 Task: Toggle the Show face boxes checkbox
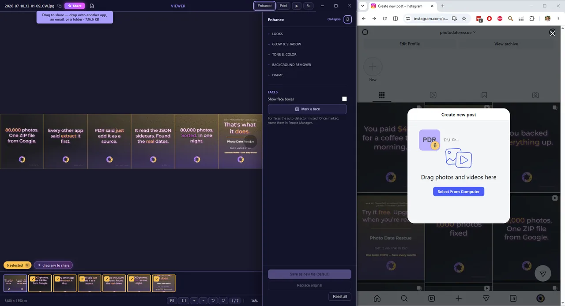(344, 99)
